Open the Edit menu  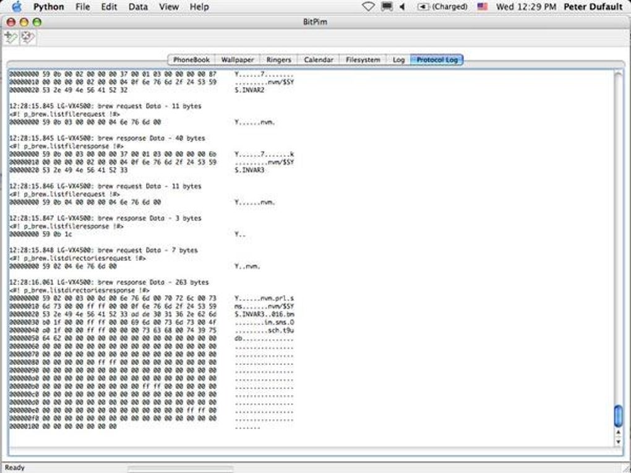tap(109, 7)
